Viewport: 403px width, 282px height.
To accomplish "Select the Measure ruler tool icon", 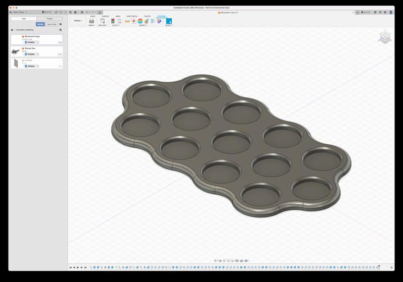I will point(127,21).
